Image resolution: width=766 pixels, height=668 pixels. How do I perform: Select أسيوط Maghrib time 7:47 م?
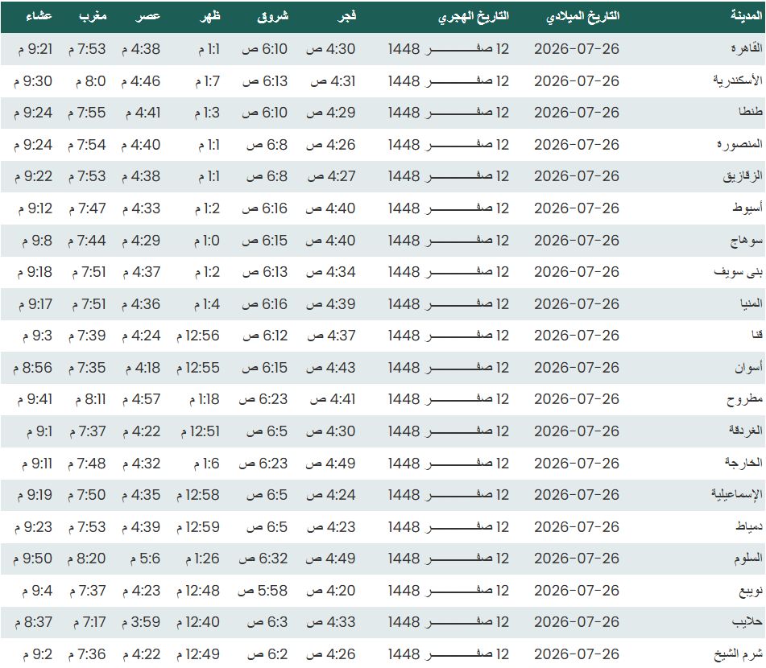(88, 208)
